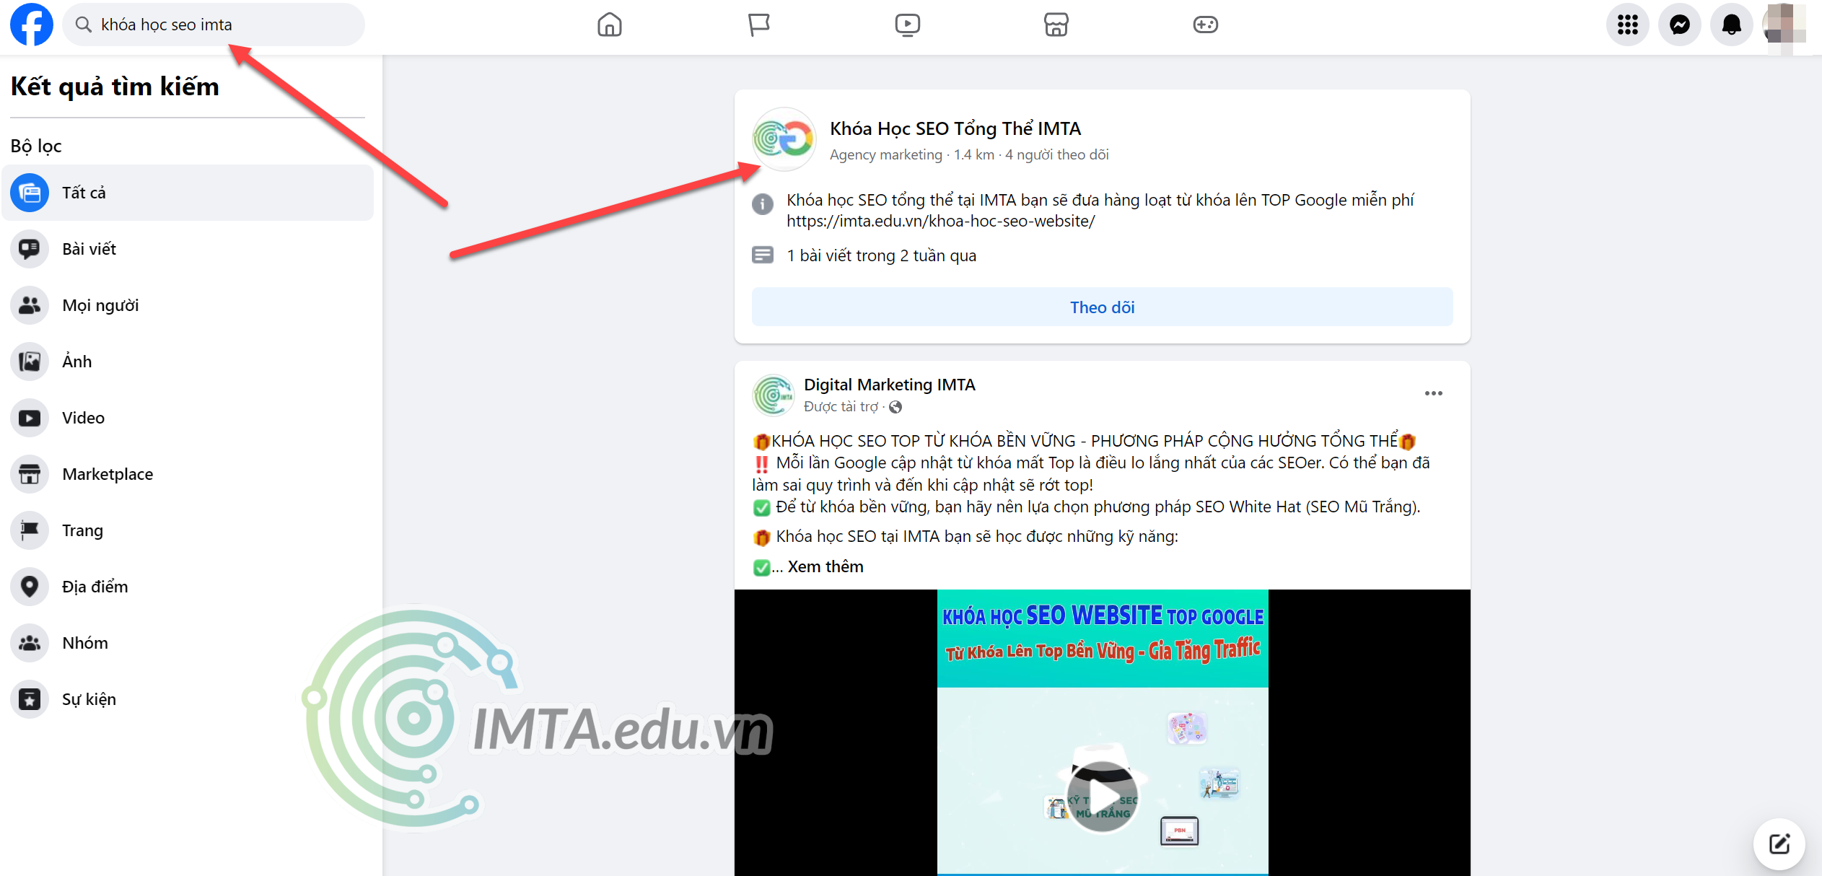Screen dimensions: 1822x876
Task: Click the new message compose button
Action: tap(1779, 844)
